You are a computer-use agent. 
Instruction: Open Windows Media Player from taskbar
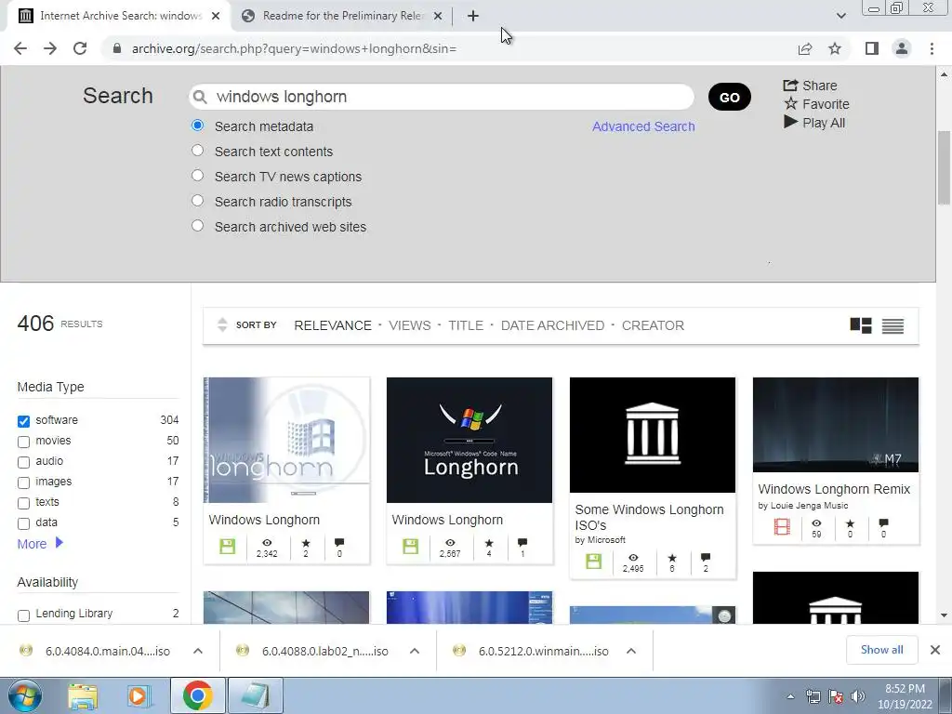point(139,695)
